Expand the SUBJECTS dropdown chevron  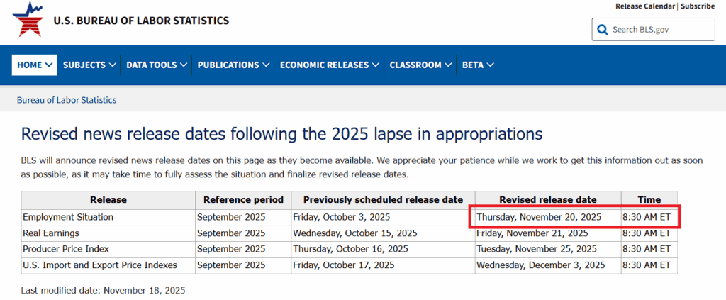tap(112, 65)
